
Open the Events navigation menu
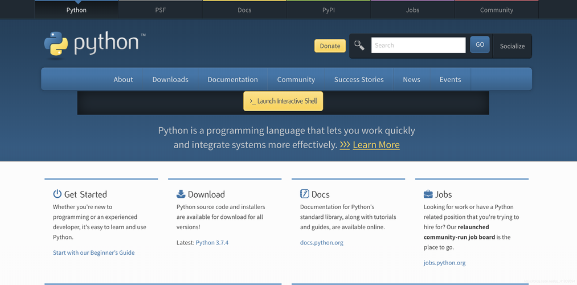coord(450,80)
